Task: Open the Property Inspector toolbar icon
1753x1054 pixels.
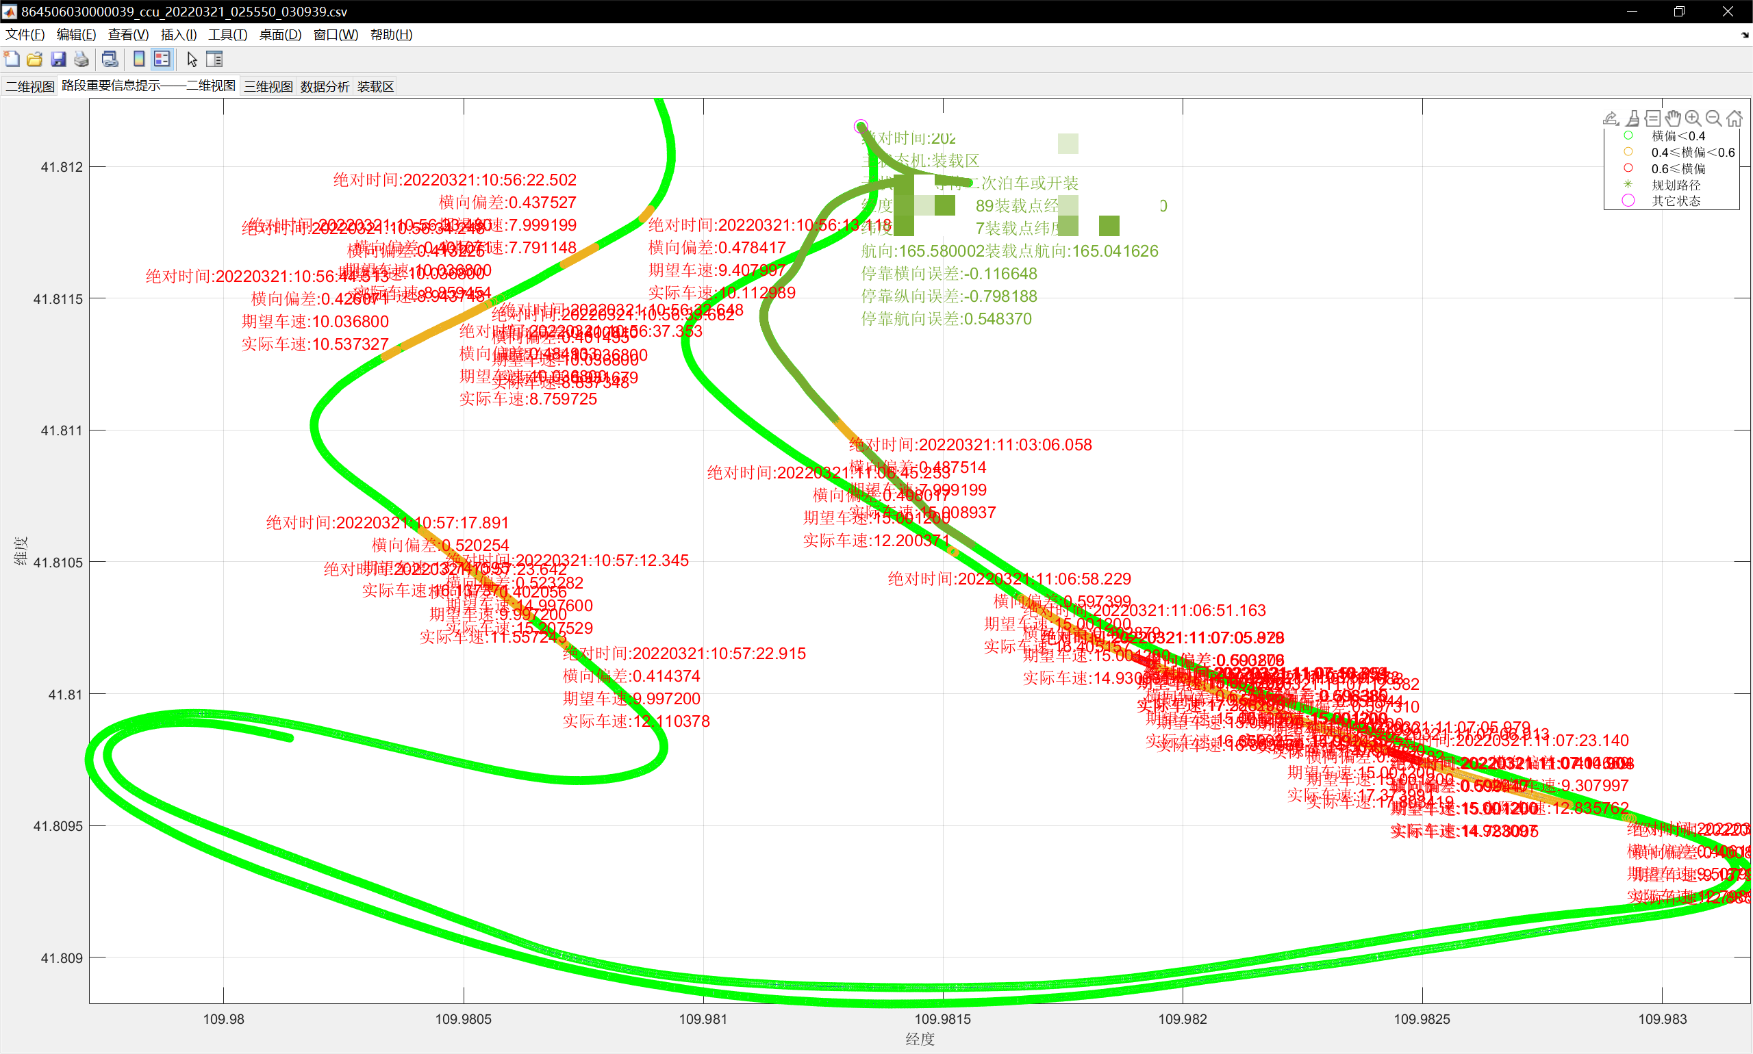Action: click(214, 60)
